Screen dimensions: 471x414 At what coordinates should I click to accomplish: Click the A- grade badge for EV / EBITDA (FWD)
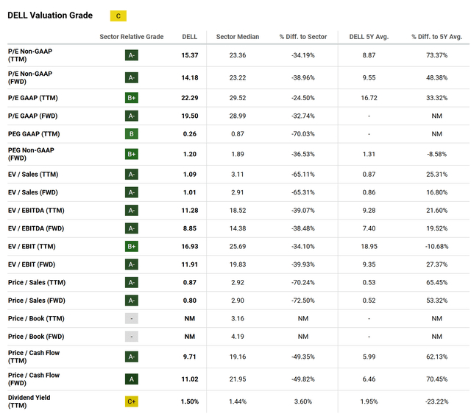point(132,228)
